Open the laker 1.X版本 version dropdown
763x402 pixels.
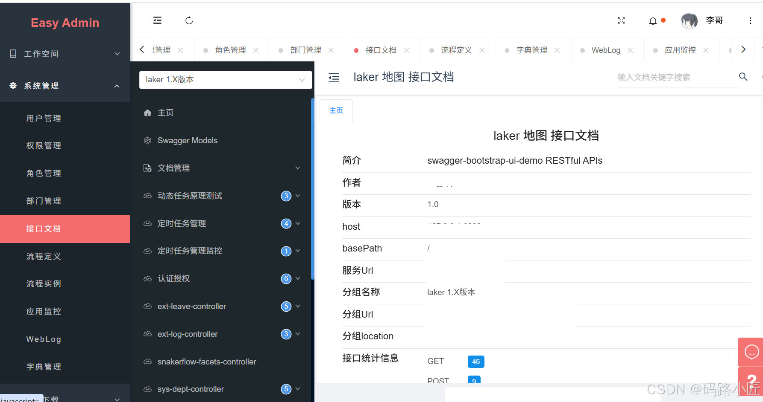pyautogui.click(x=226, y=79)
